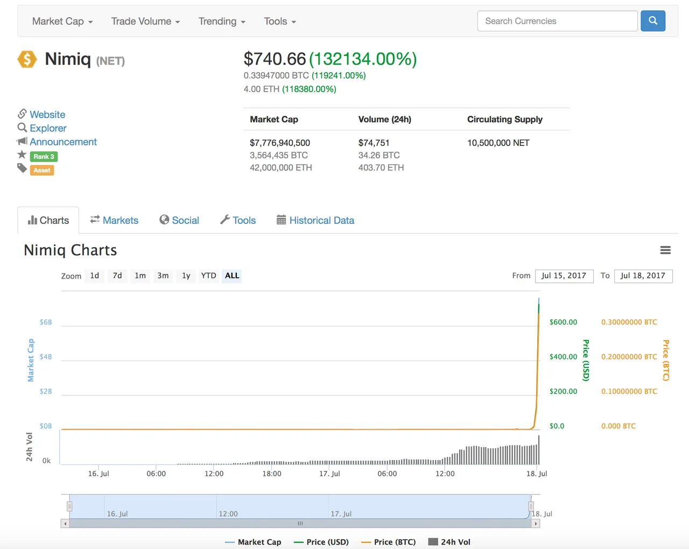The width and height of the screenshot is (689, 549).
Task: Open the Announcement link
Action: click(x=63, y=142)
